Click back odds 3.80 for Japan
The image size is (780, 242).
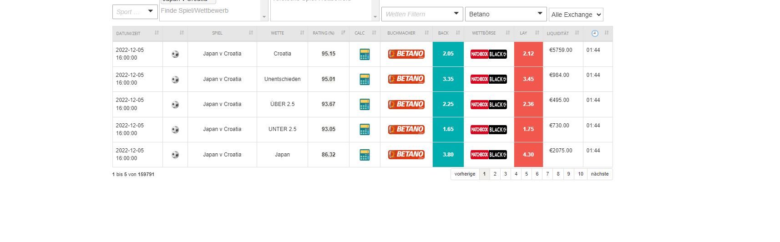point(448,155)
